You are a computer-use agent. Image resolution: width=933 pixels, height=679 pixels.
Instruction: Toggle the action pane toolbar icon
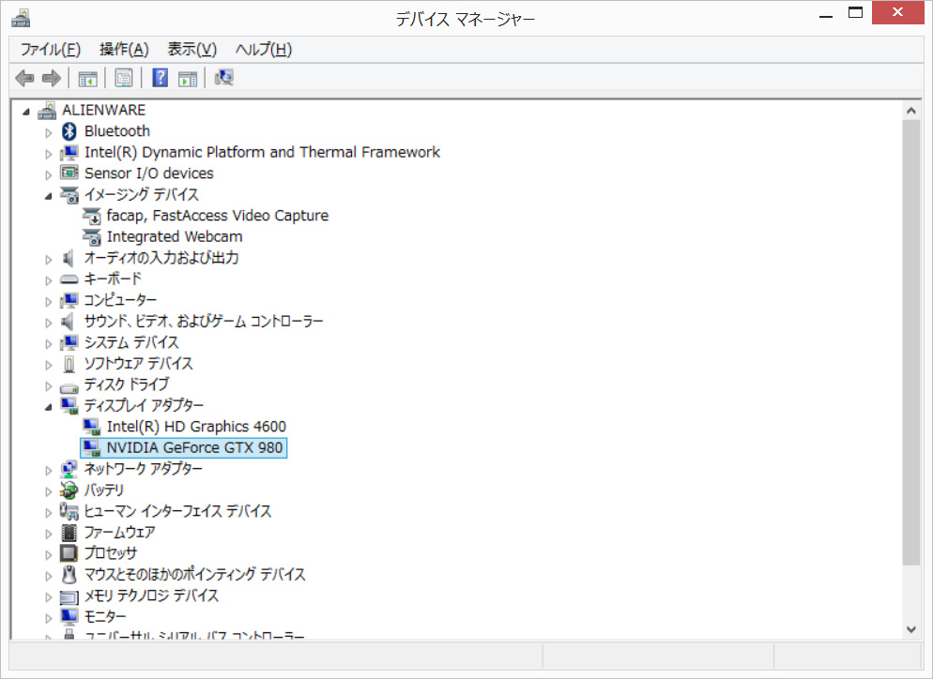[x=188, y=78]
